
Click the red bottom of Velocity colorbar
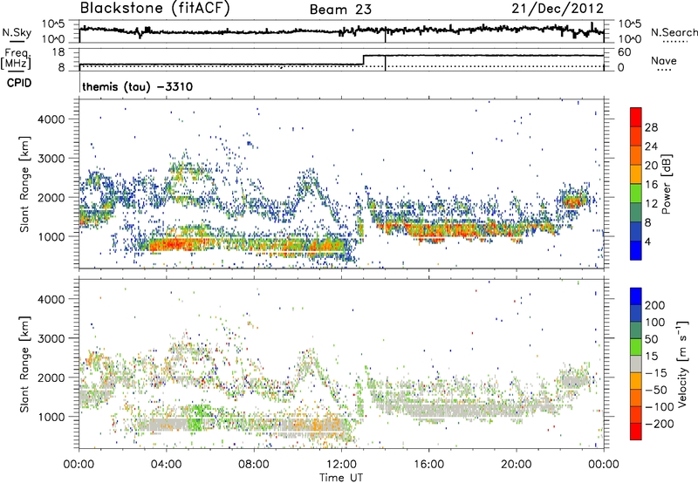point(636,432)
